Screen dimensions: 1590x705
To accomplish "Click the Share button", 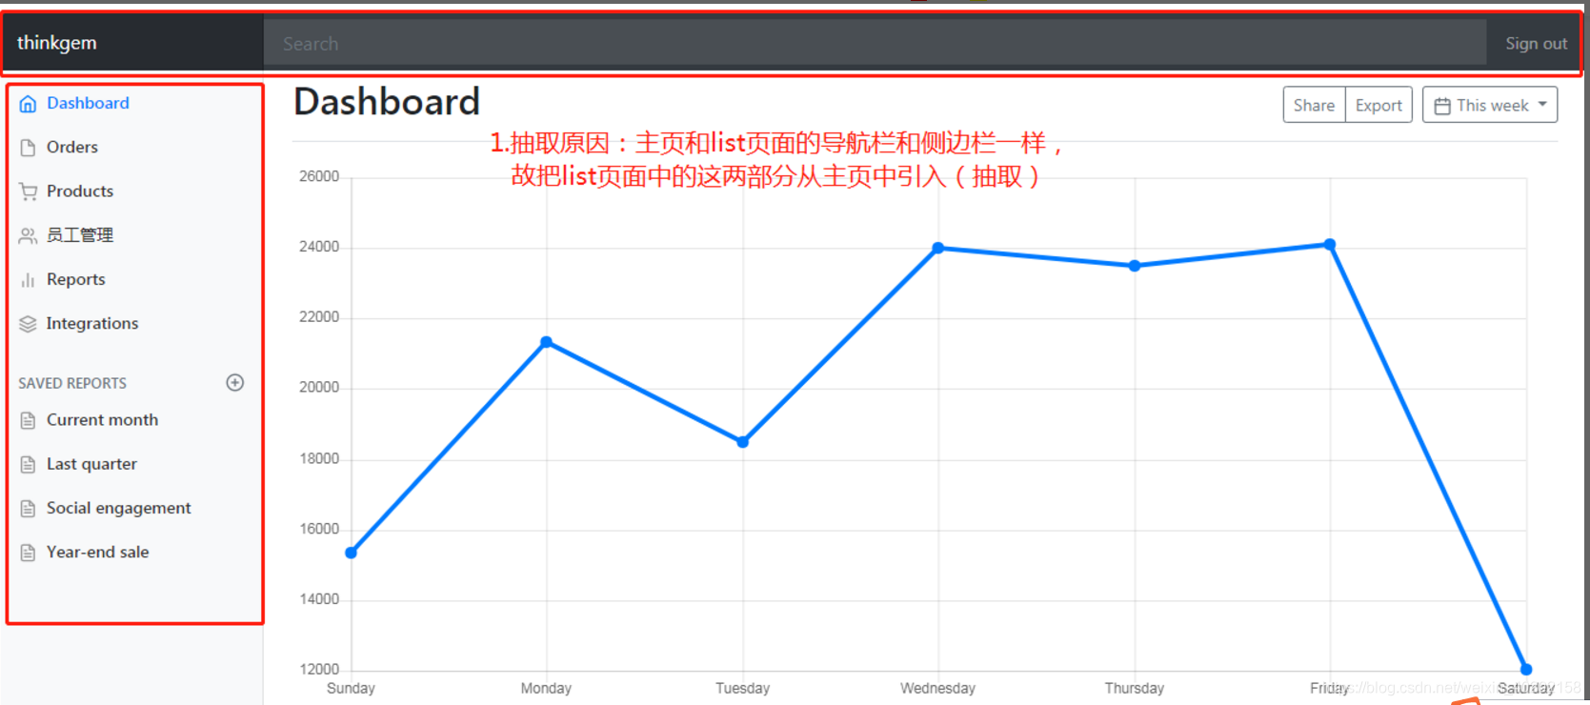I will (x=1314, y=105).
